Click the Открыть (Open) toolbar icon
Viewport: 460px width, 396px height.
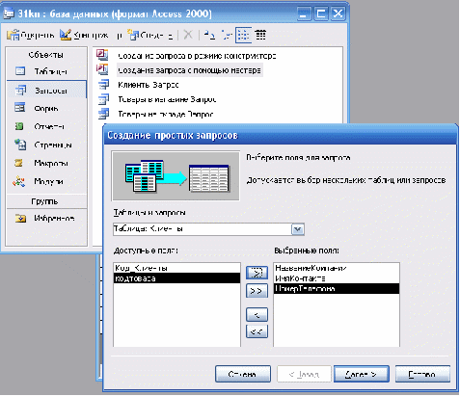[14, 35]
